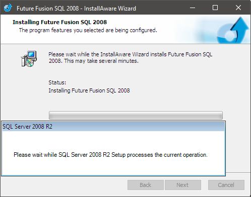Click the 'Please wait while SQL Server' message
The width and height of the screenshot is (251, 197).
[110, 155]
